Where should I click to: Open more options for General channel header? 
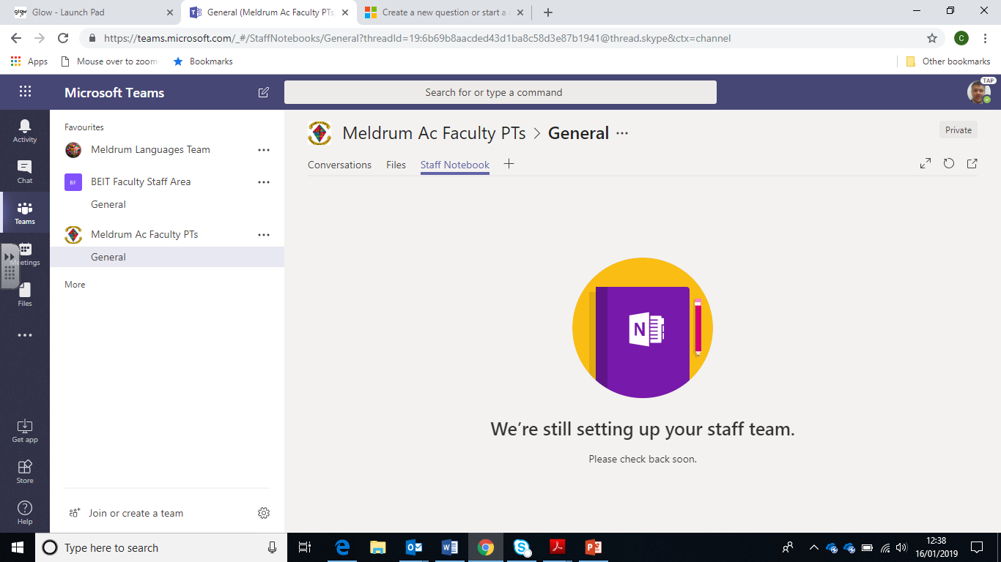pyautogui.click(x=622, y=133)
